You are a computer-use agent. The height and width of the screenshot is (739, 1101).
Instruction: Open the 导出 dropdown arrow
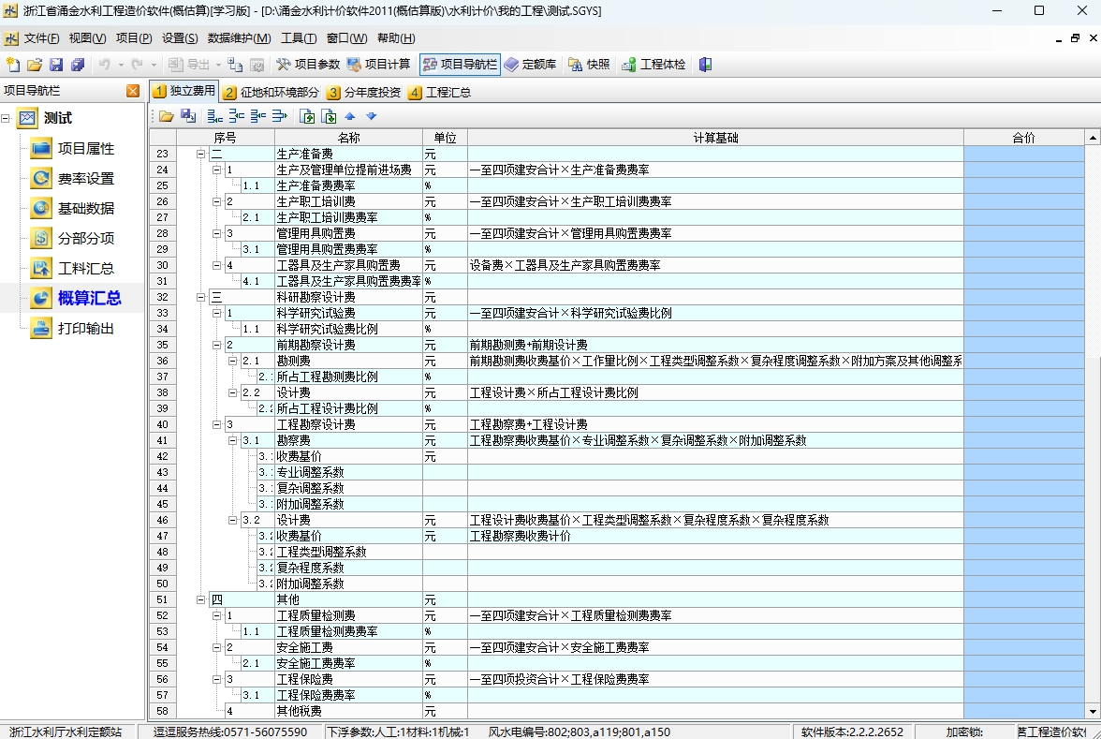click(x=218, y=65)
